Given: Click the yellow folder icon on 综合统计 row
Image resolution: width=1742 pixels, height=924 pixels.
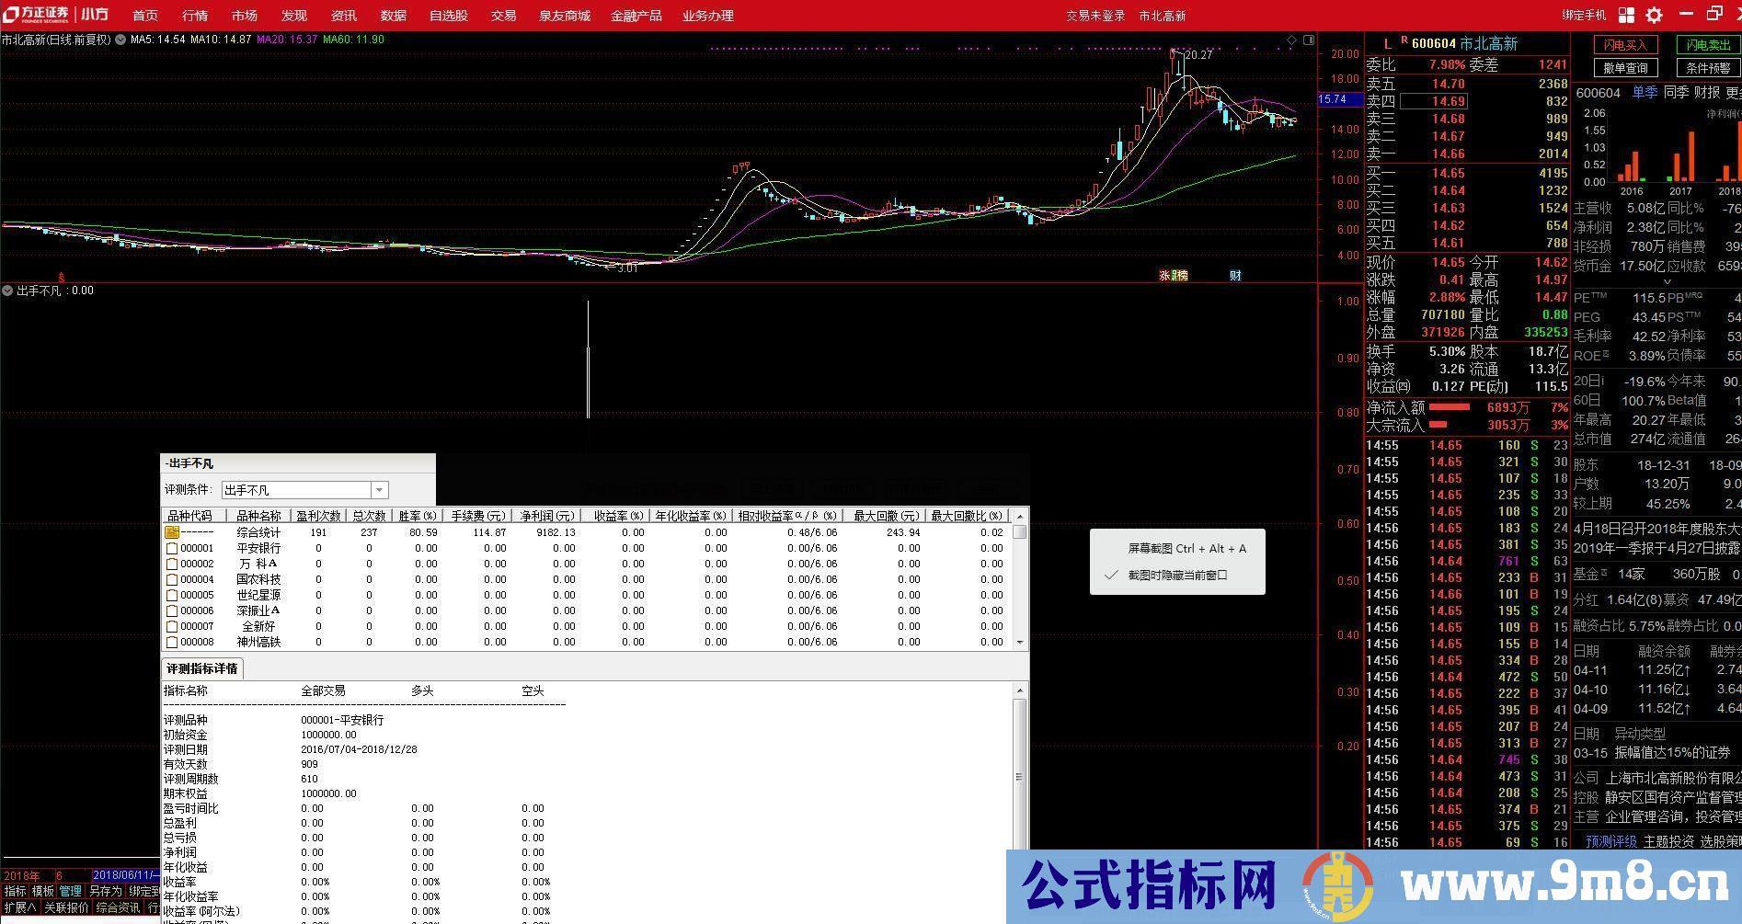Looking at the screenshot, I should point(172,531).
